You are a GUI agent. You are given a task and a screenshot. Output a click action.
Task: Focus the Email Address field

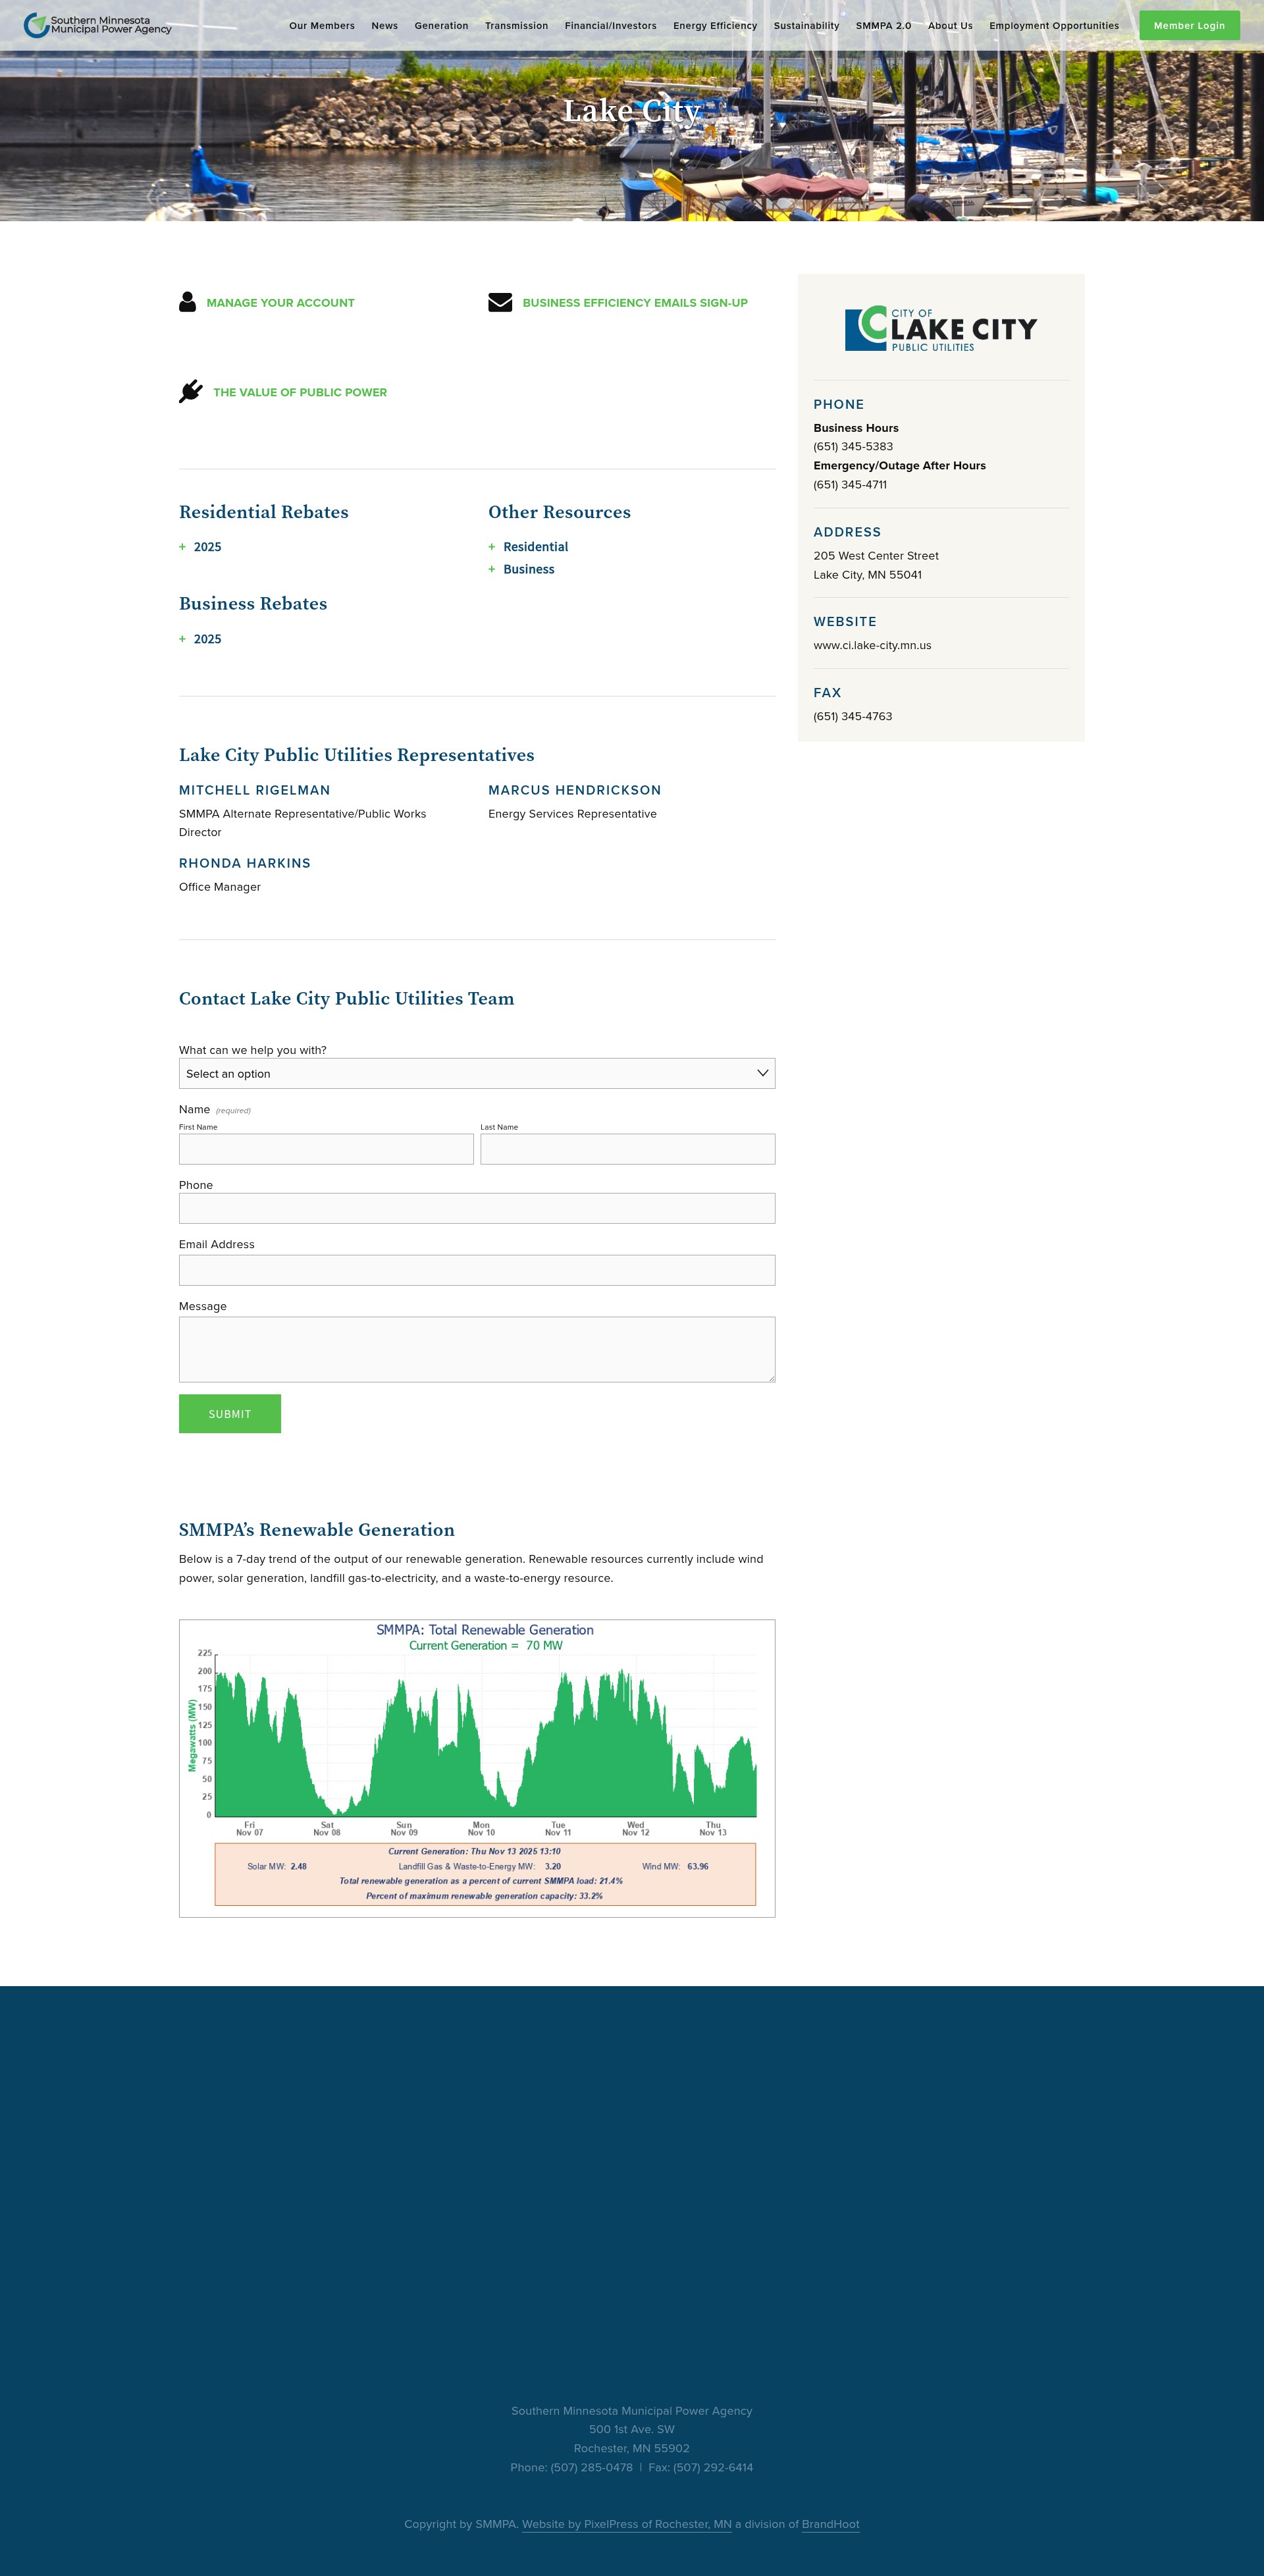477,1270
